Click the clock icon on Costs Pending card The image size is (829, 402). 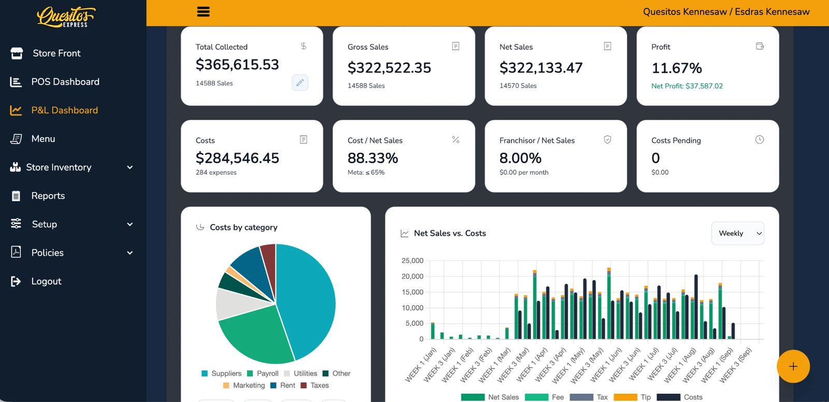(x=760, y=140)
